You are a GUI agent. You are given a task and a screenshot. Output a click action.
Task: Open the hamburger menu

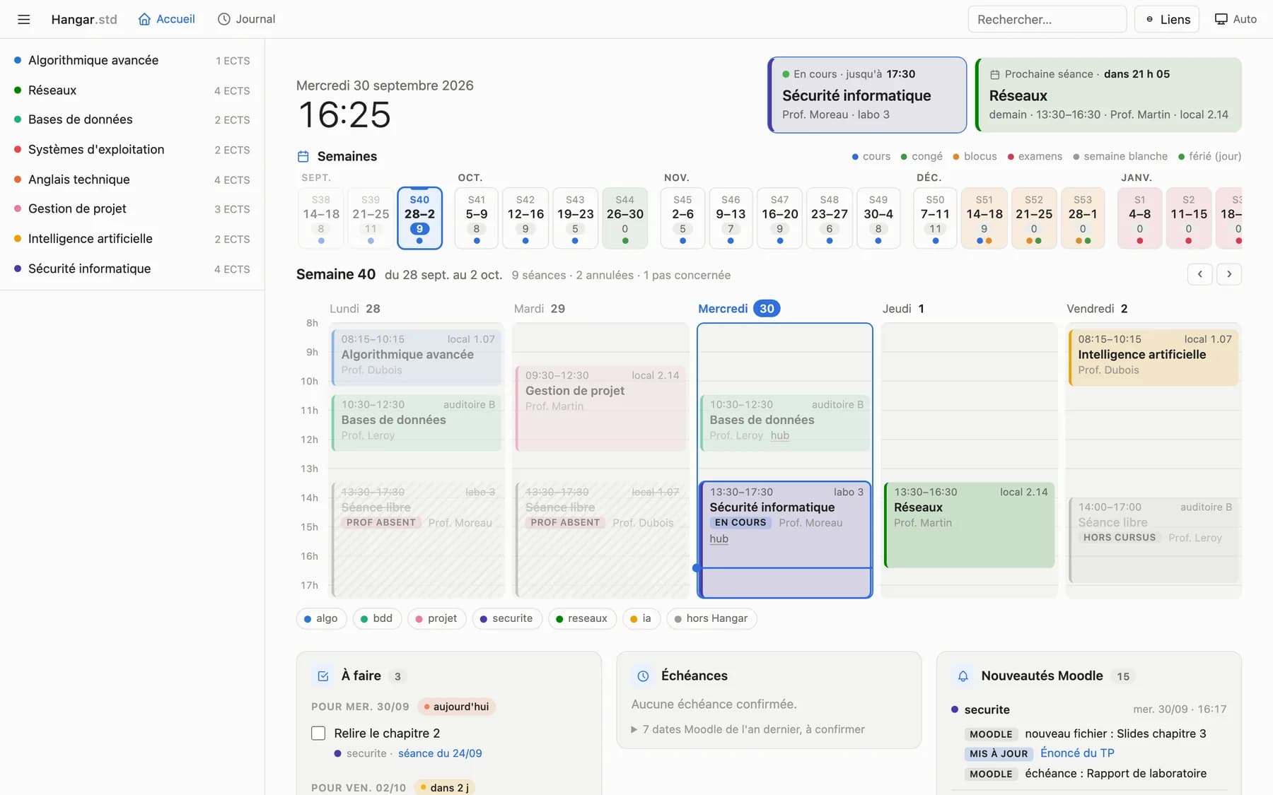(23, 19)
